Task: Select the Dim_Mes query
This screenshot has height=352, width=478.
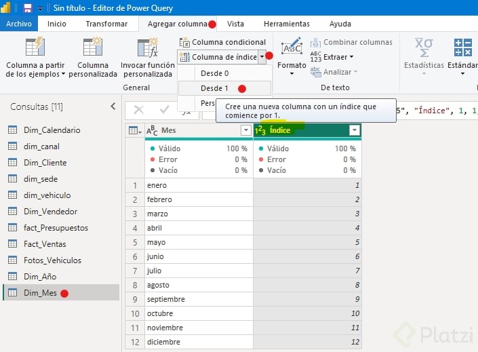Action: 61,293
